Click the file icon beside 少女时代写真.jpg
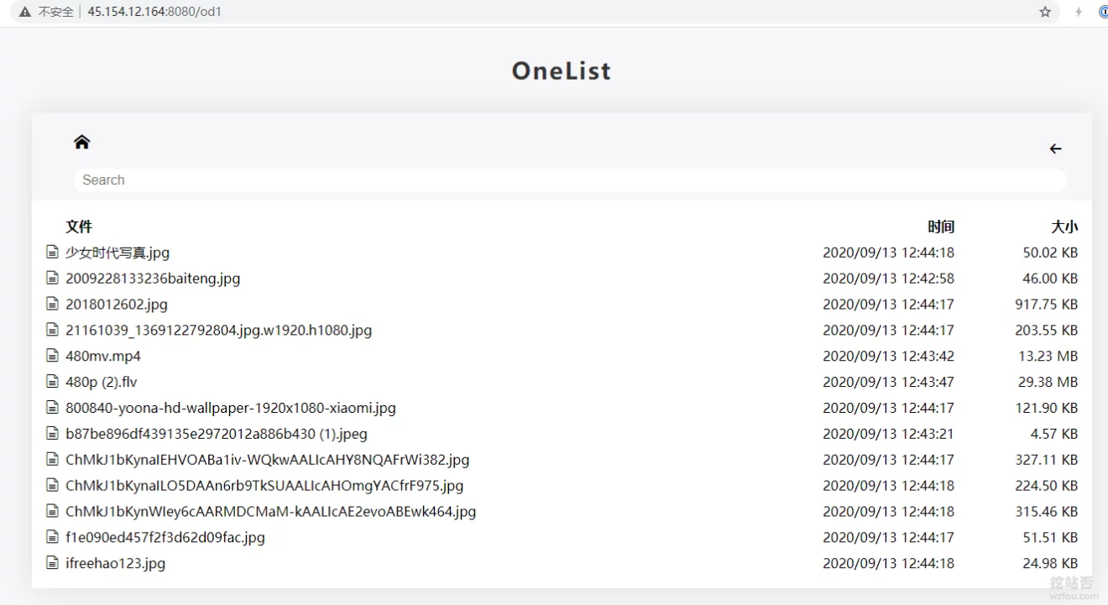1108x605 pixels. (50, 252)
